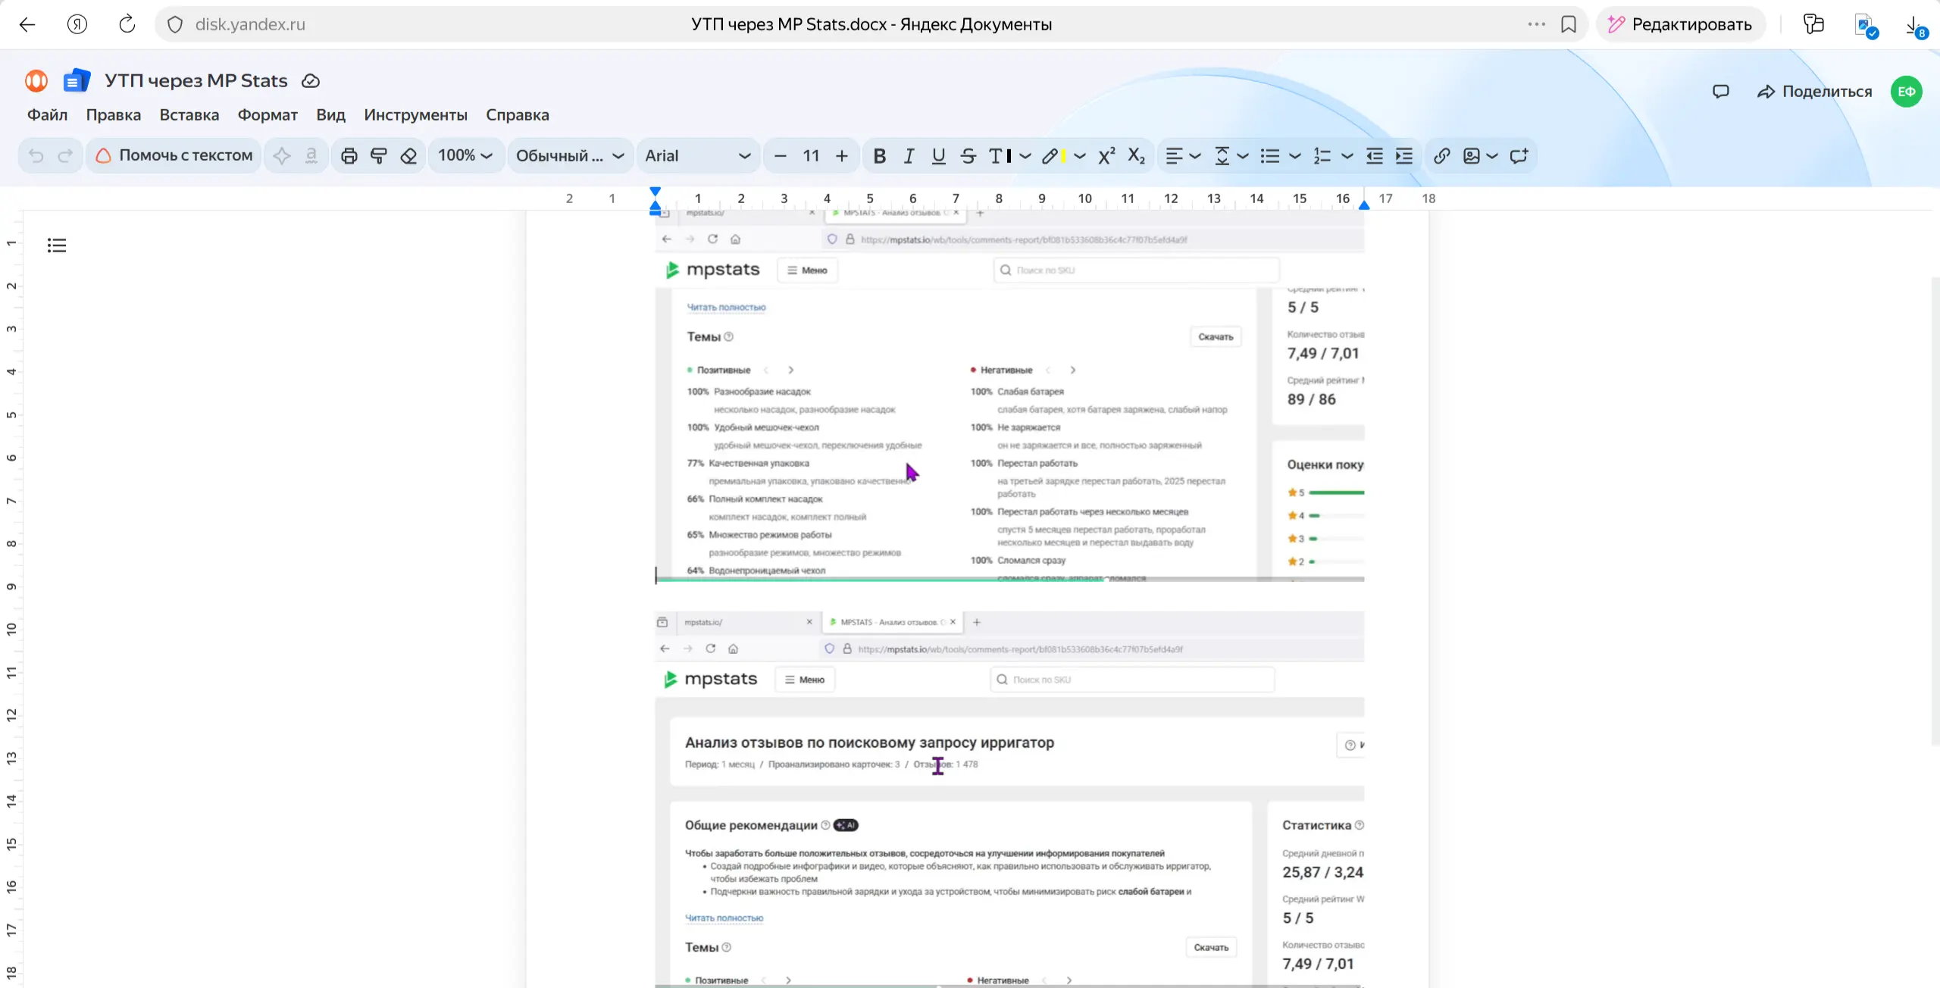Toggle underline formatting

coord(938,156)
